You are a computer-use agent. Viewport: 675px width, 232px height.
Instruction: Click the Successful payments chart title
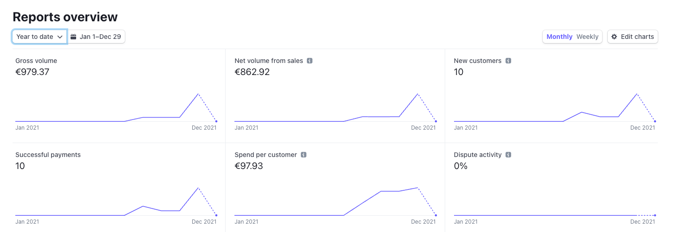48,155
